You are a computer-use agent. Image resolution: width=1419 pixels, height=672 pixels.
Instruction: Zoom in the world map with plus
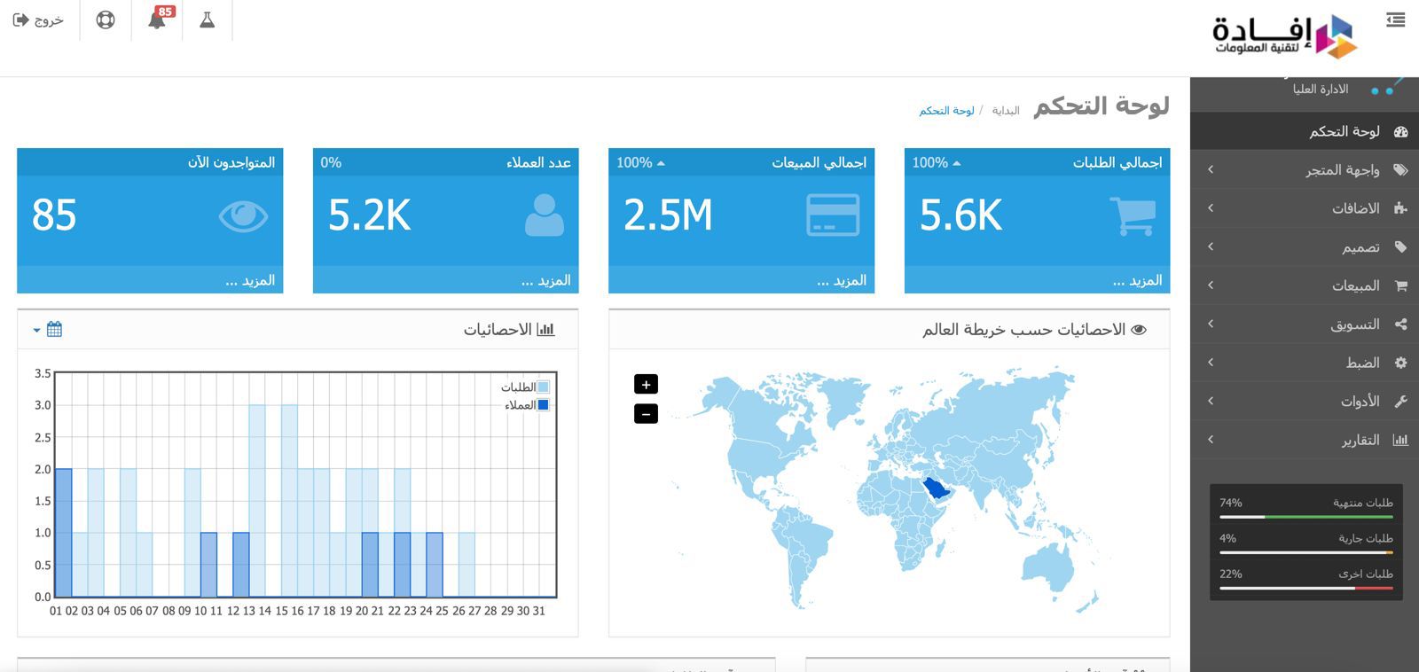646,385
